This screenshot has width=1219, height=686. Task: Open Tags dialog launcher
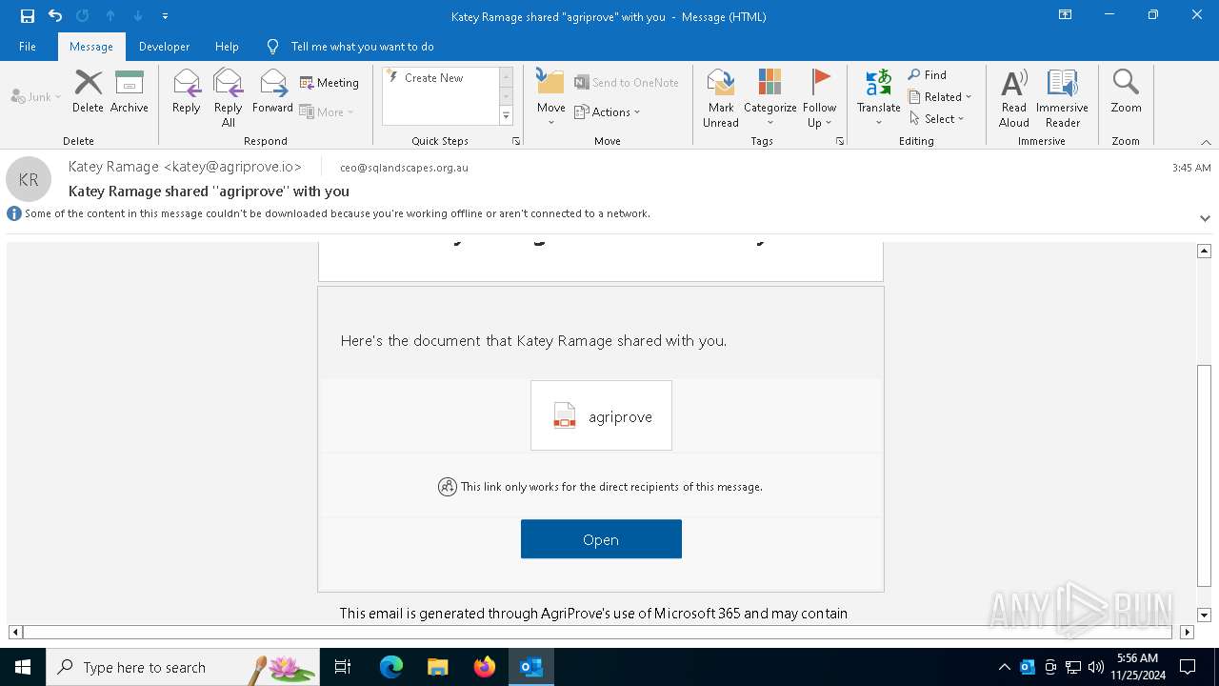point(840,141)
